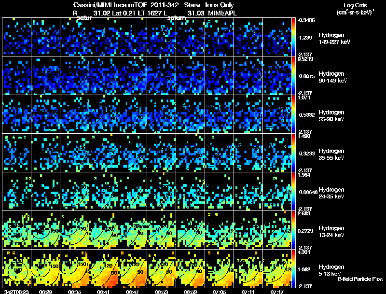Click the '06:59' time label
Viewport: 386px width, 294px height.
click(x=191, y=292)
